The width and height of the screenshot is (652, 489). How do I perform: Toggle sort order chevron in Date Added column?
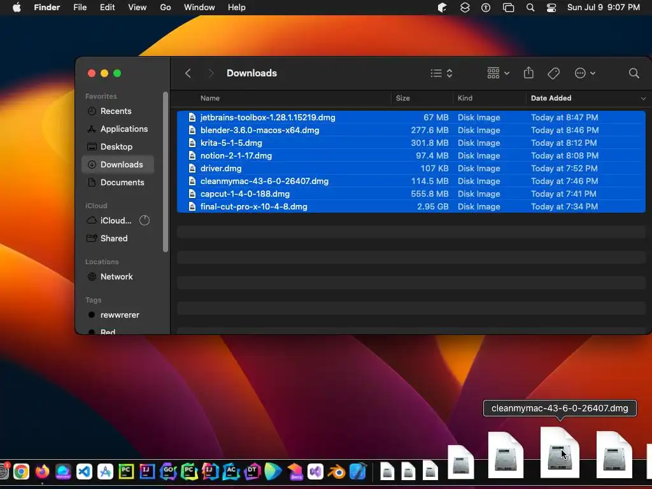point(643,99)
